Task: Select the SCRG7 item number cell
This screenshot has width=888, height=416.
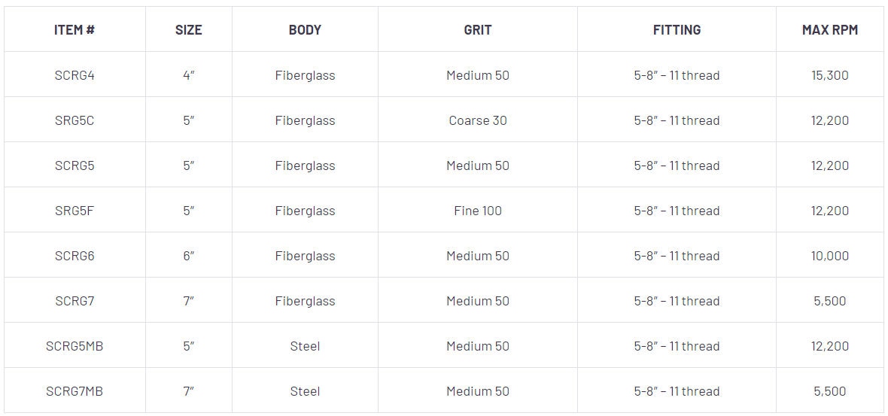Action: point(75,301)
